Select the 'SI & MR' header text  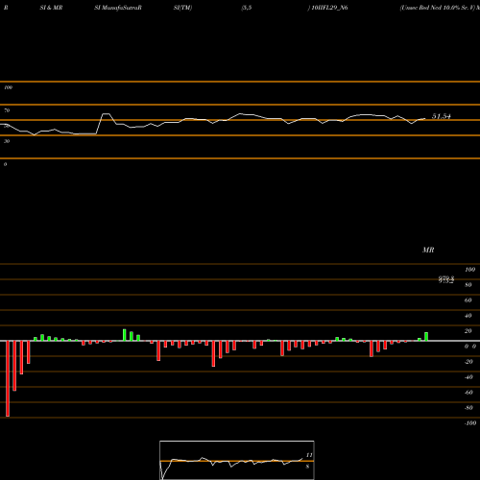(51, 8)
